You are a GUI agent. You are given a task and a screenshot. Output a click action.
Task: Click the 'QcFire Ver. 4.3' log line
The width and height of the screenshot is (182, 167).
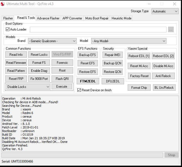[12, 149]
